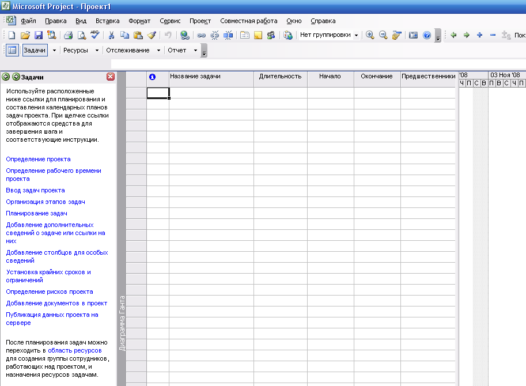Open an existing project via folder icon
Screen dimensions: 526x386
click(x=25, y=35)
